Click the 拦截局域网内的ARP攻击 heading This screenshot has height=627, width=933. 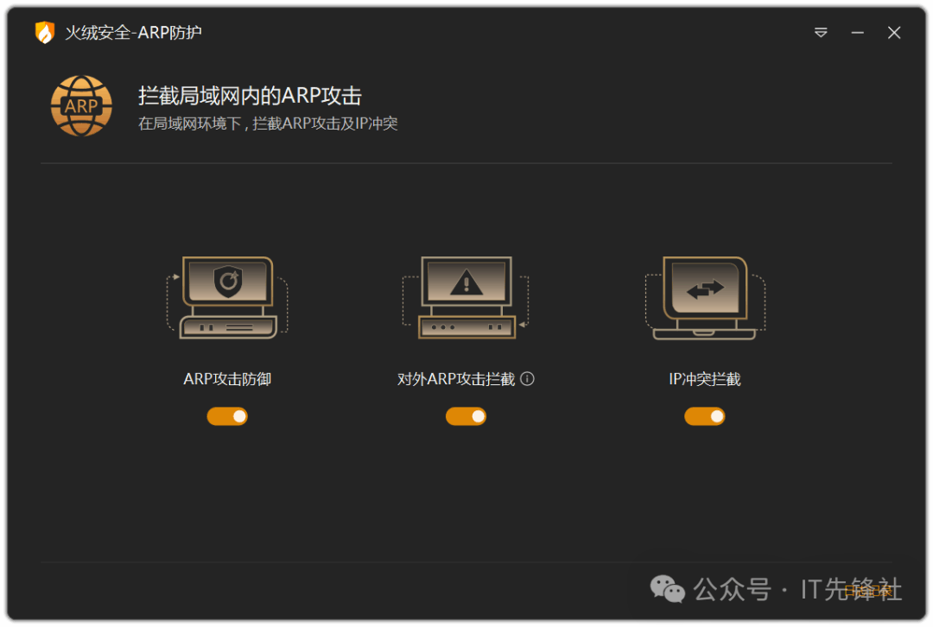tap(250, 95)
